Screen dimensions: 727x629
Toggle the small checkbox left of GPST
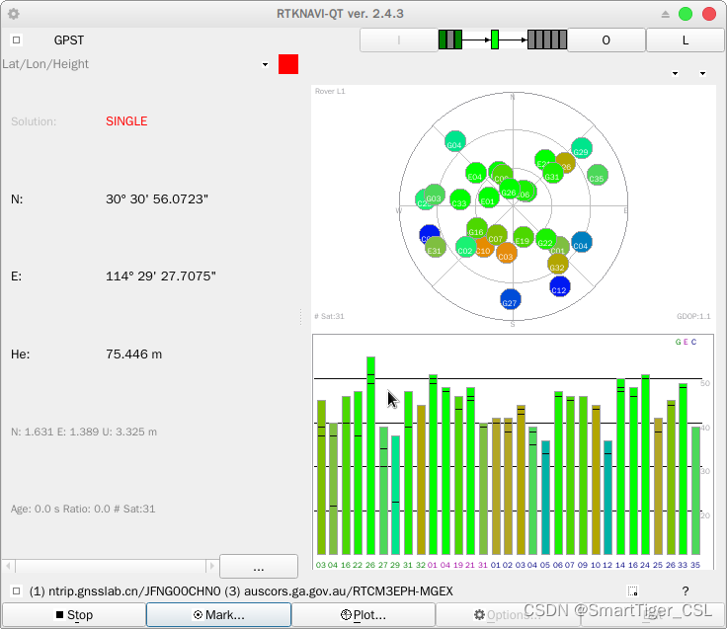(16, 39)
